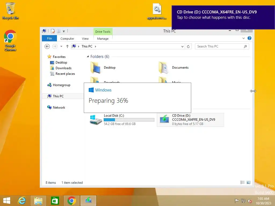Open Action Center flag in system tray
275x206 pixels.
pos(237,201)
